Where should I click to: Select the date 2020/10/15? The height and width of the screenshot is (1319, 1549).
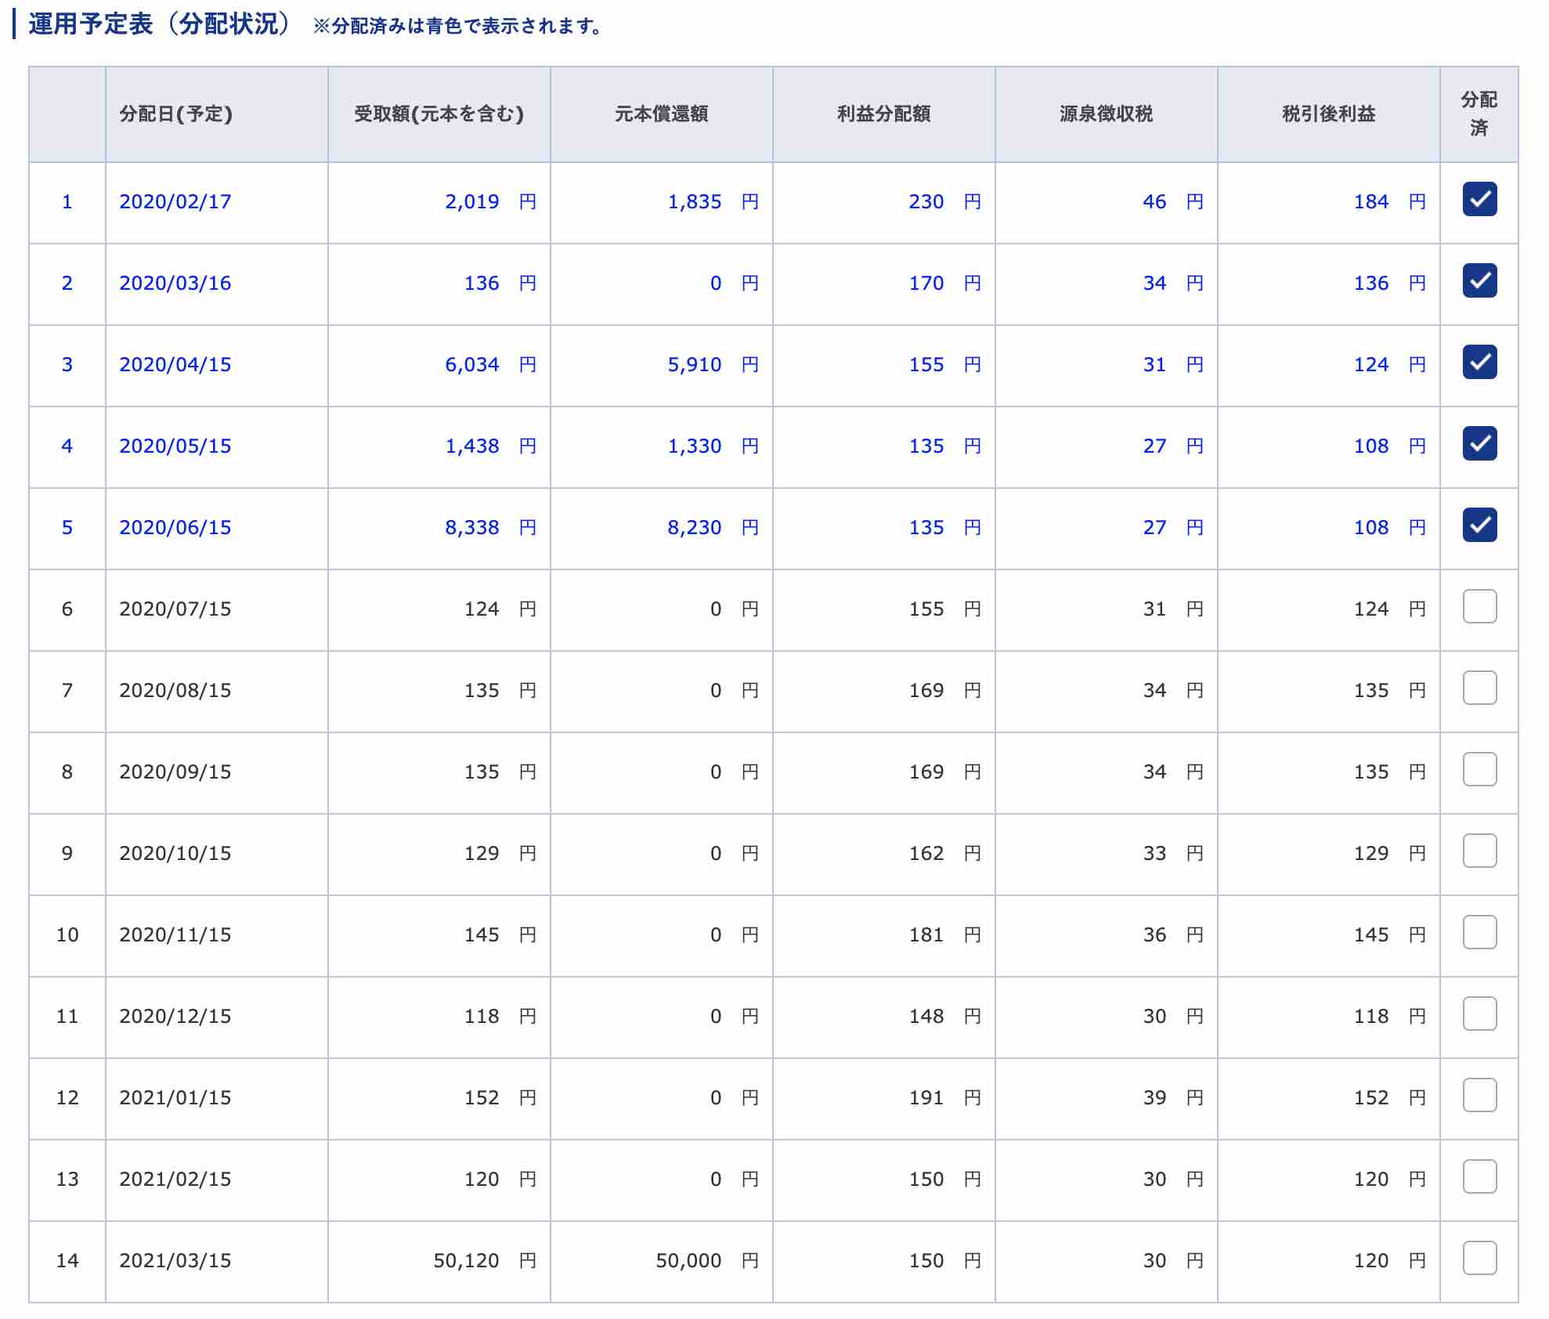point(175,854)
